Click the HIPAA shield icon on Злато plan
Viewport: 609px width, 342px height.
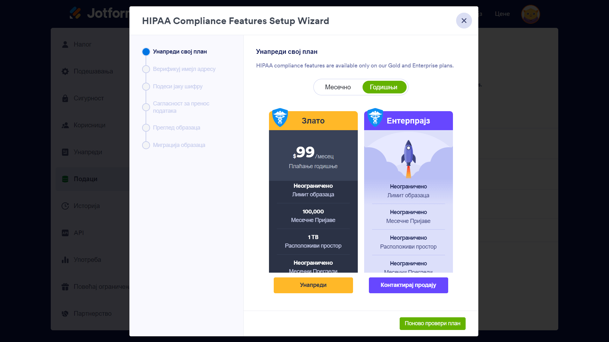coord(280,117)
